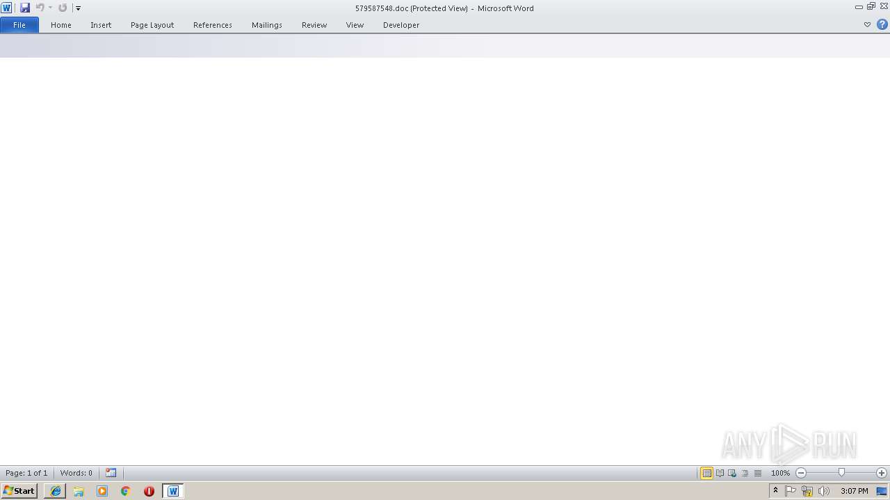Click the macro recording status icon

111,473
